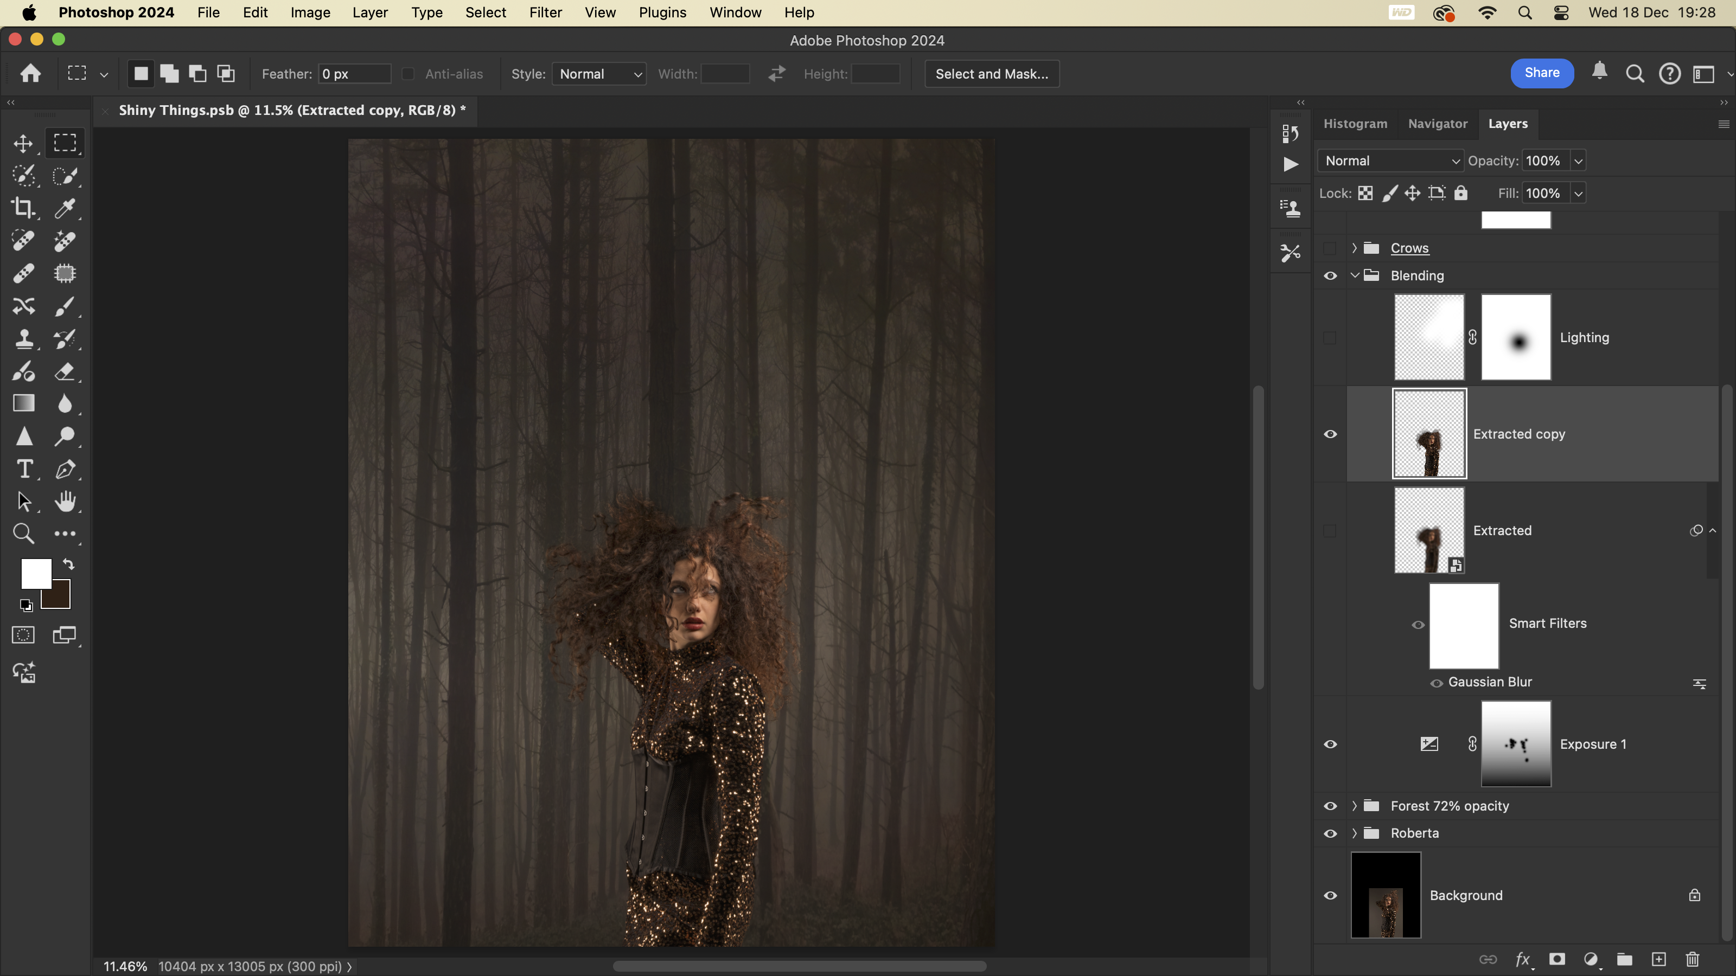Open the Filter menu

point(545,13)
